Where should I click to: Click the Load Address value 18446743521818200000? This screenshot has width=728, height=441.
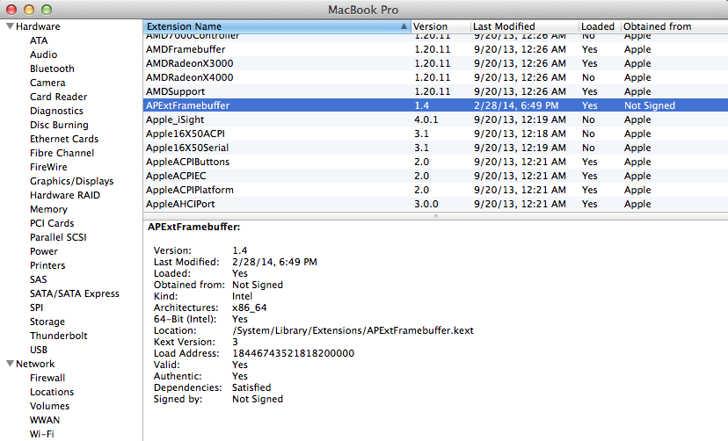293,353
